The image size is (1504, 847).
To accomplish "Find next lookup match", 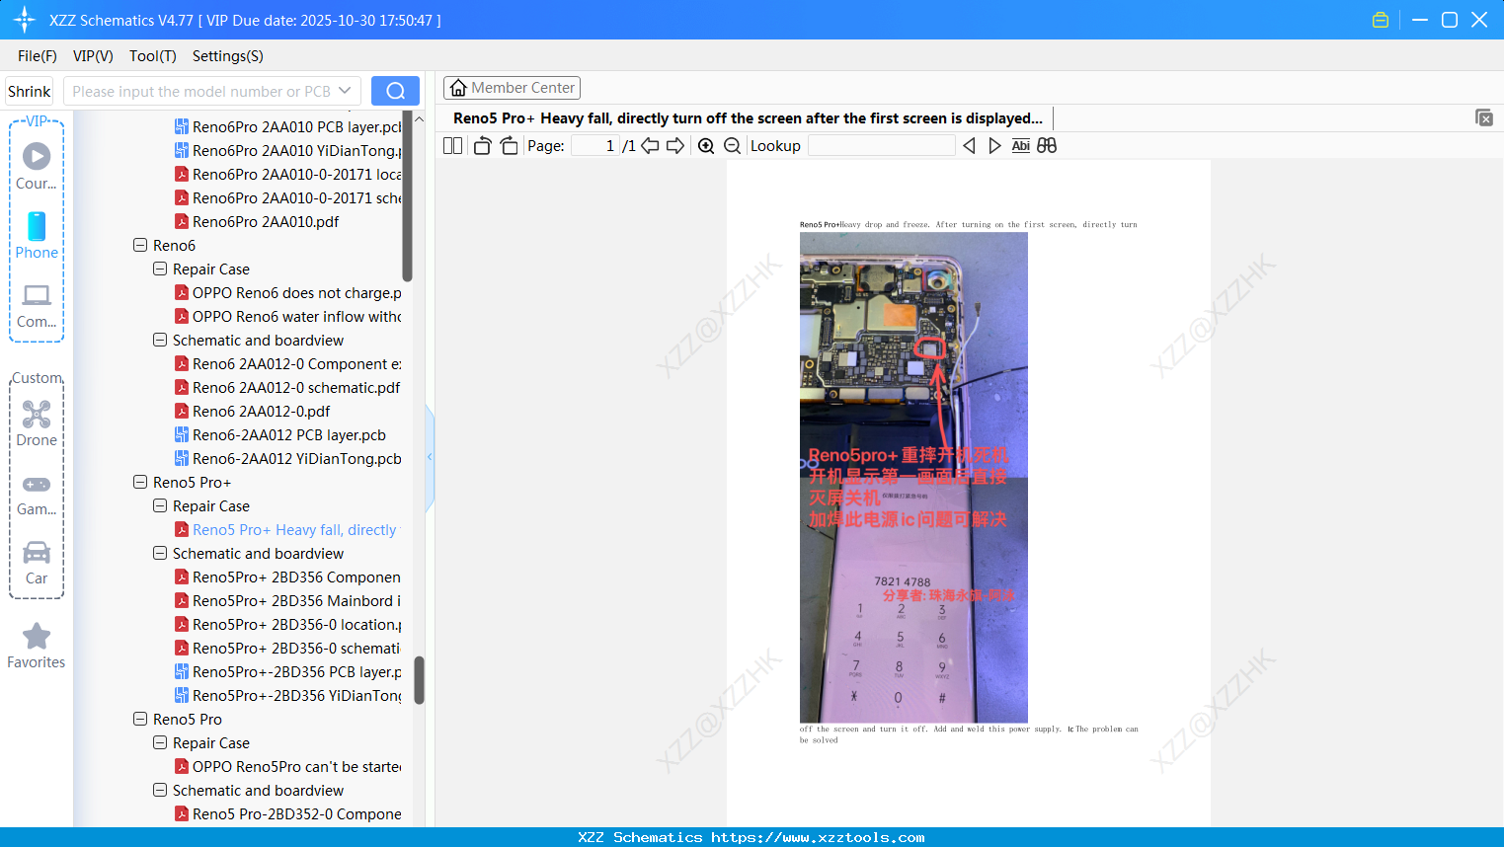I will (x=994, y=146).
